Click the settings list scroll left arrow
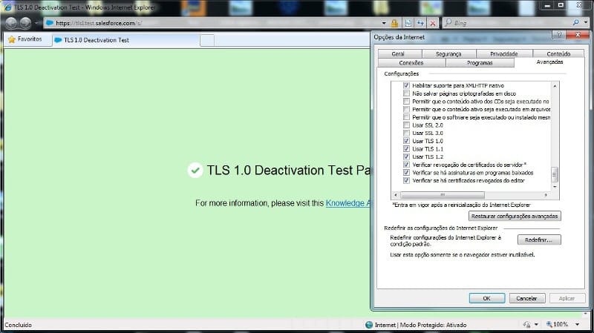 click(396, 195)
